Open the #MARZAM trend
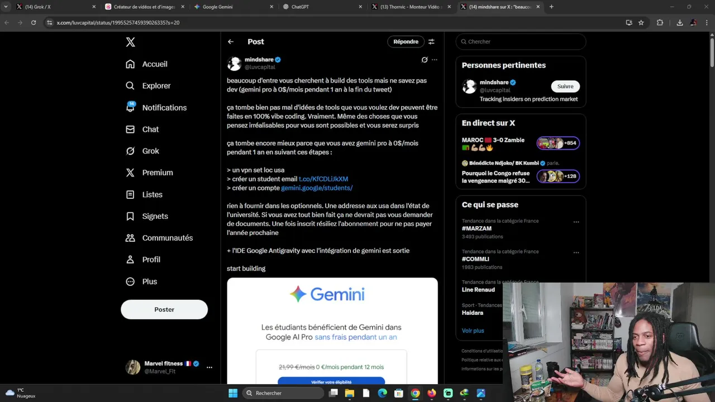This screenshot has height=402, width=715. [476, 228]
